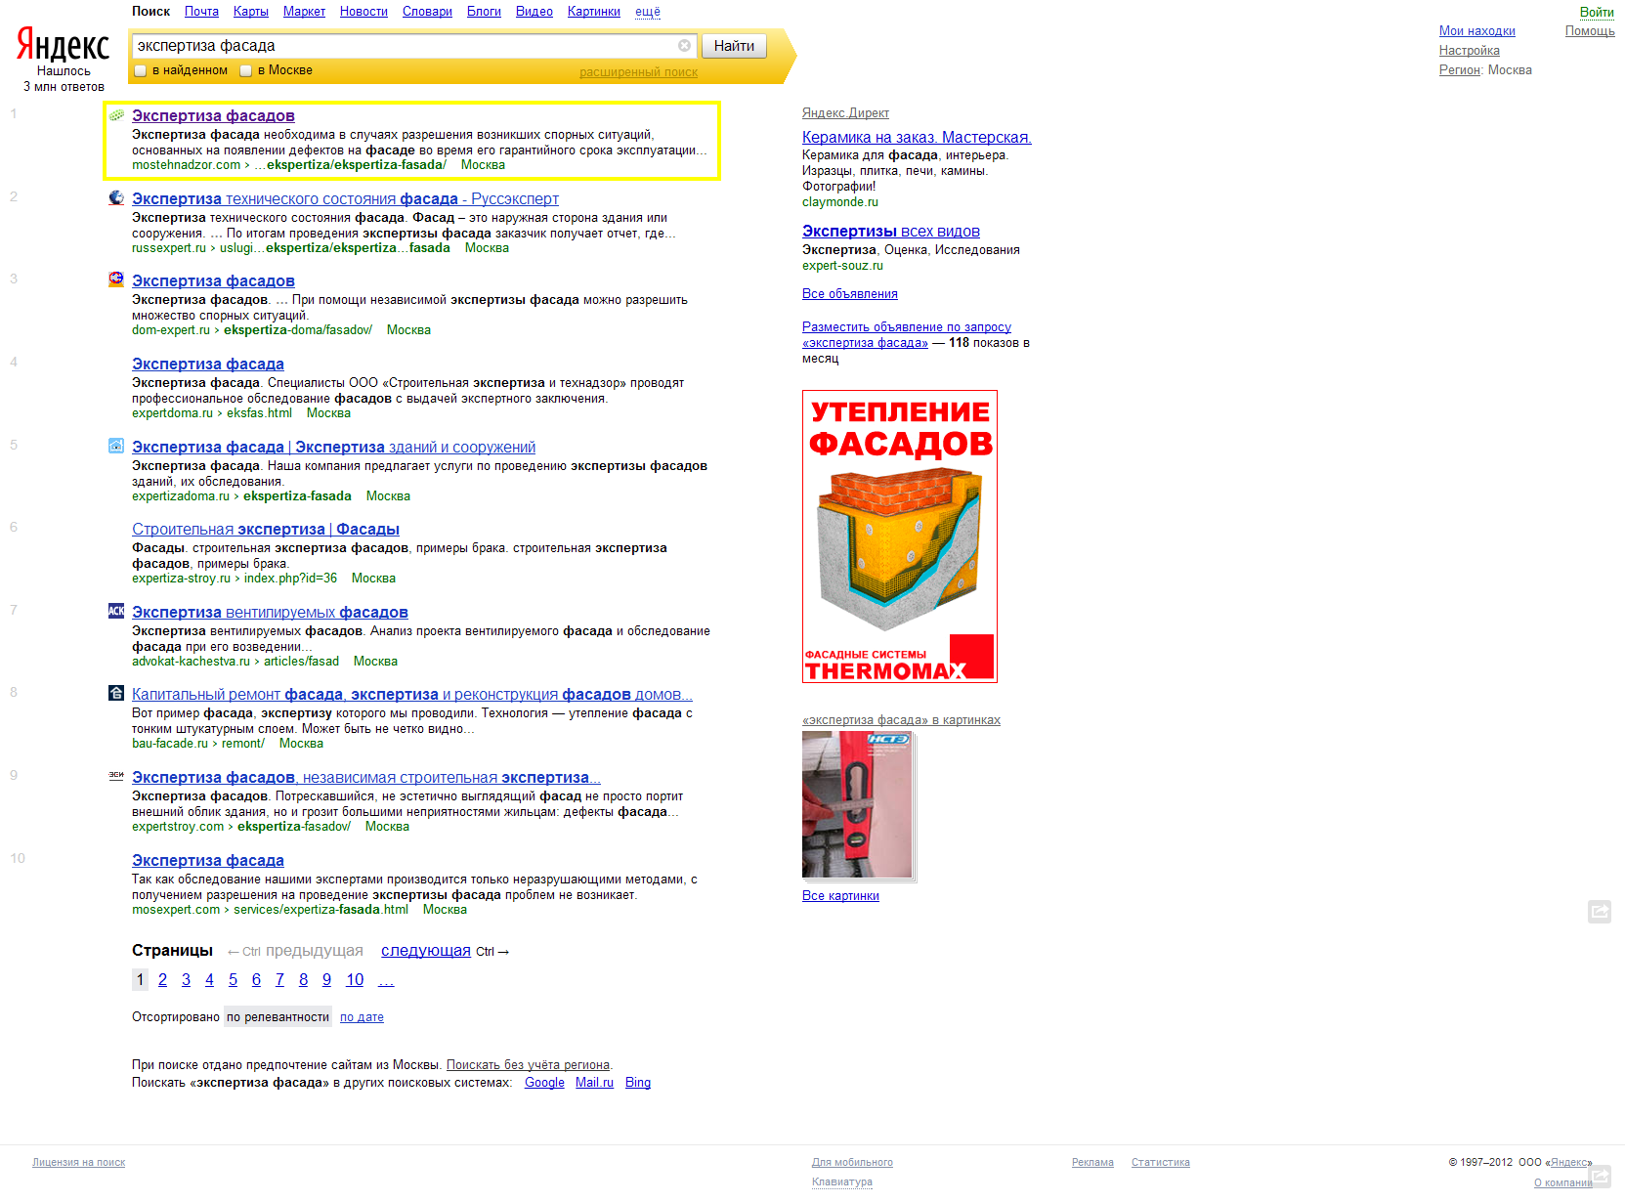Screen dimensions: 1625x1202
Task: Click favicon of russexpert.ru result
Action: pos(116,198)
